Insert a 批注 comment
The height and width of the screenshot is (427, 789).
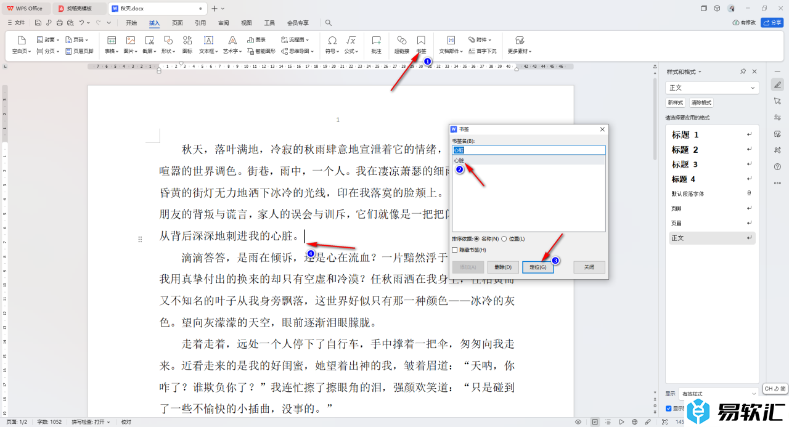pyautogui.click(x=376, y=44)
